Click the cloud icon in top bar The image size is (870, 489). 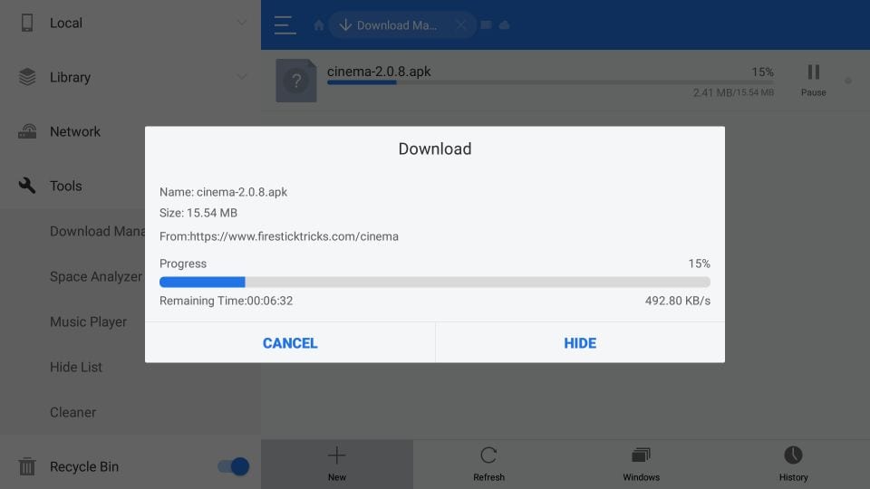click(x=505, y=25)
